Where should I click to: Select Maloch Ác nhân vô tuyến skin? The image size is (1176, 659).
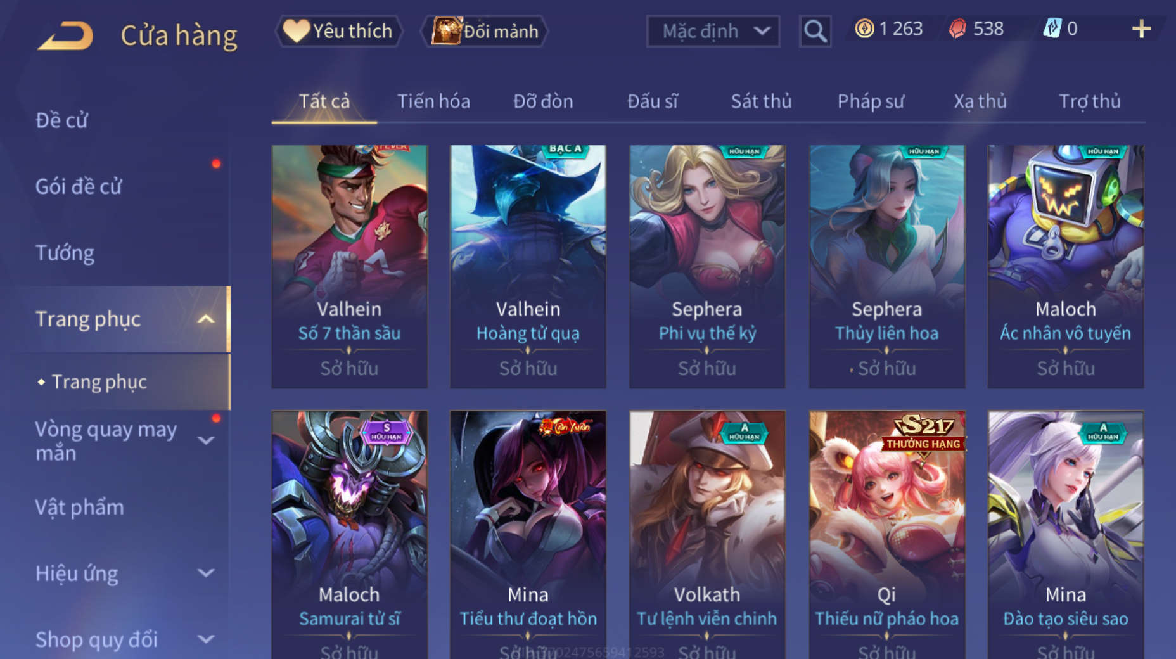(1066, 267)
